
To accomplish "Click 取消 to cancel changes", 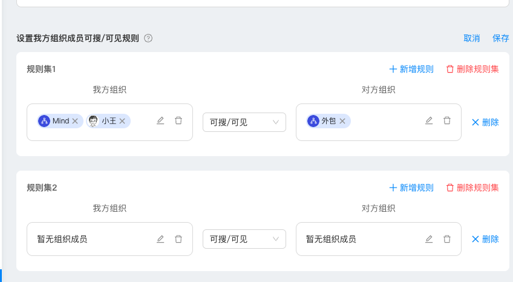I will [x=472, y=38].
